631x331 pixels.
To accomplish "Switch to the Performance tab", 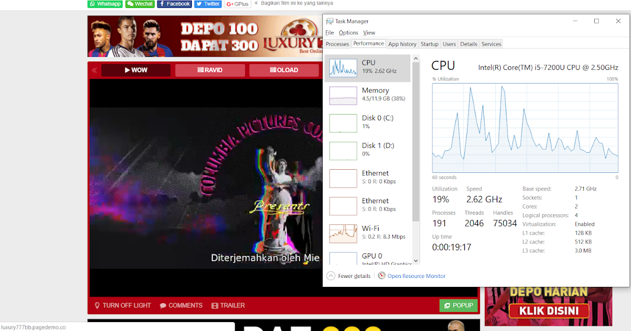I will pyautogui.click(x=369, y=44).
